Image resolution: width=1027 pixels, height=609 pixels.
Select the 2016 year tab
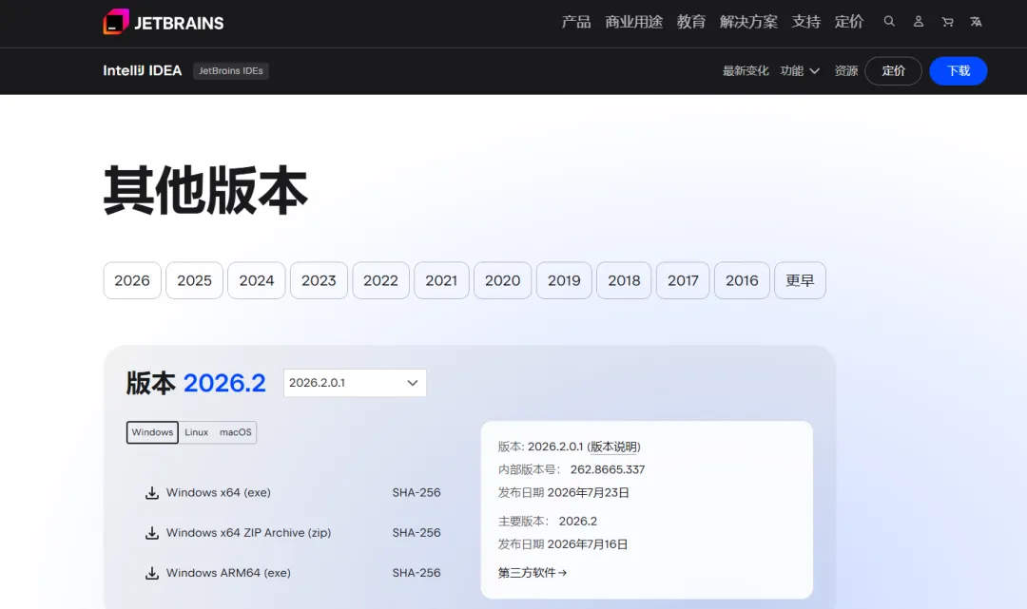point(742,280)
